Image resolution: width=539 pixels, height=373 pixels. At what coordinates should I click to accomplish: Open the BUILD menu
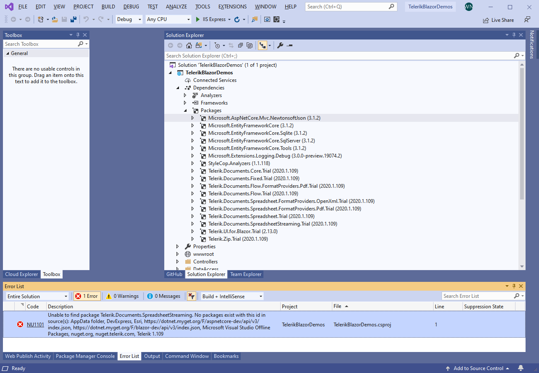click(108, 7)
